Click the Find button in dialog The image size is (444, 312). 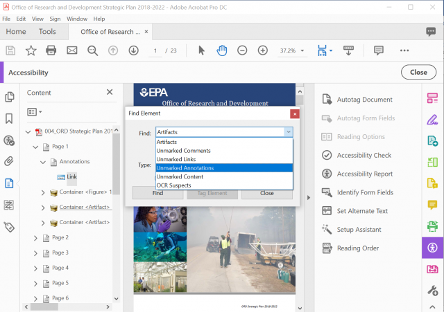[157, 194]
